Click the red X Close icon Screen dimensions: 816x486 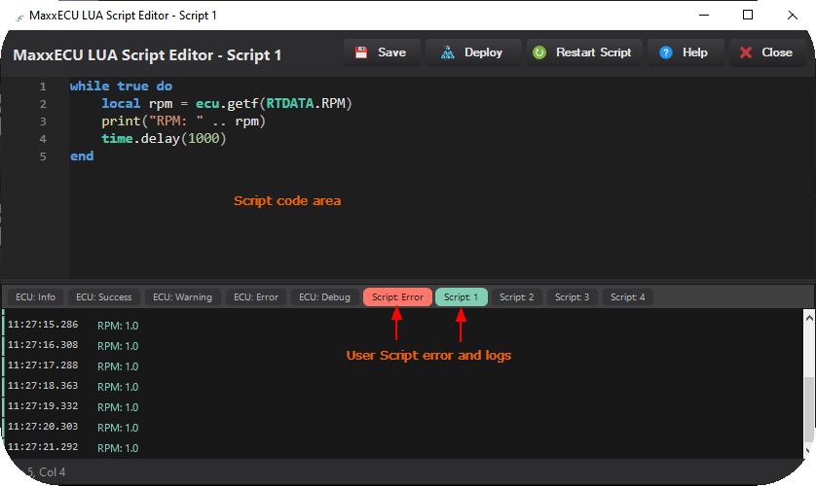click(746, 52)
